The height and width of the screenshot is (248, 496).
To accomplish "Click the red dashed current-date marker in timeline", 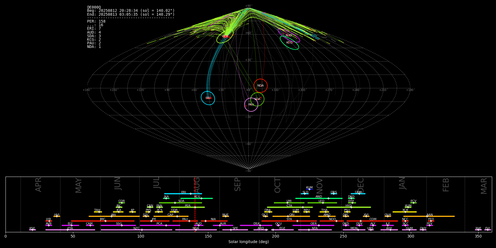I will click(x=195, y=204).
